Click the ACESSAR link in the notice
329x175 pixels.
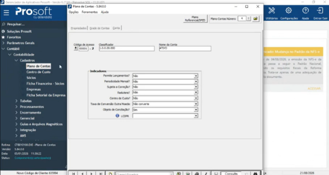click(314, 89)
